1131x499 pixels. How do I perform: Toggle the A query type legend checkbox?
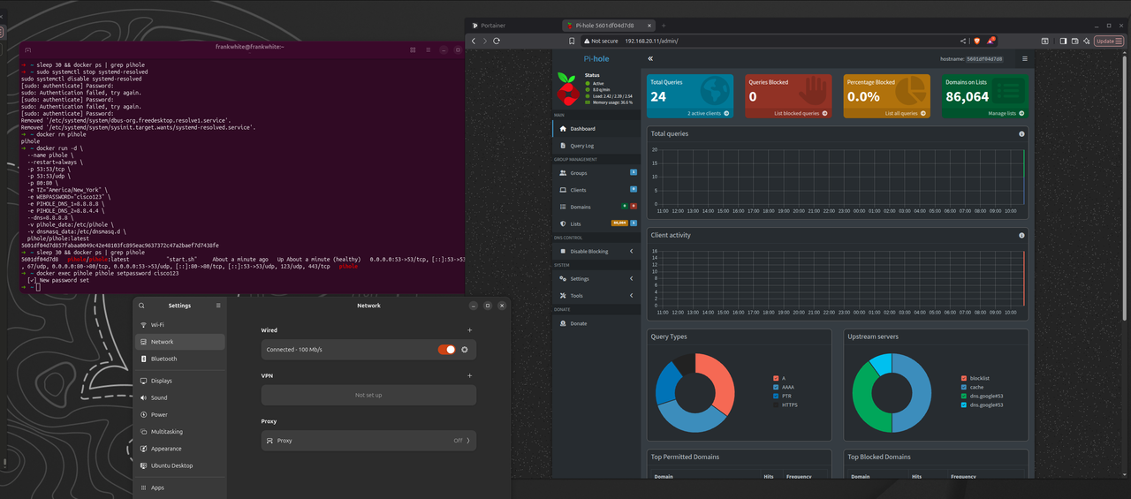(776, 378)
